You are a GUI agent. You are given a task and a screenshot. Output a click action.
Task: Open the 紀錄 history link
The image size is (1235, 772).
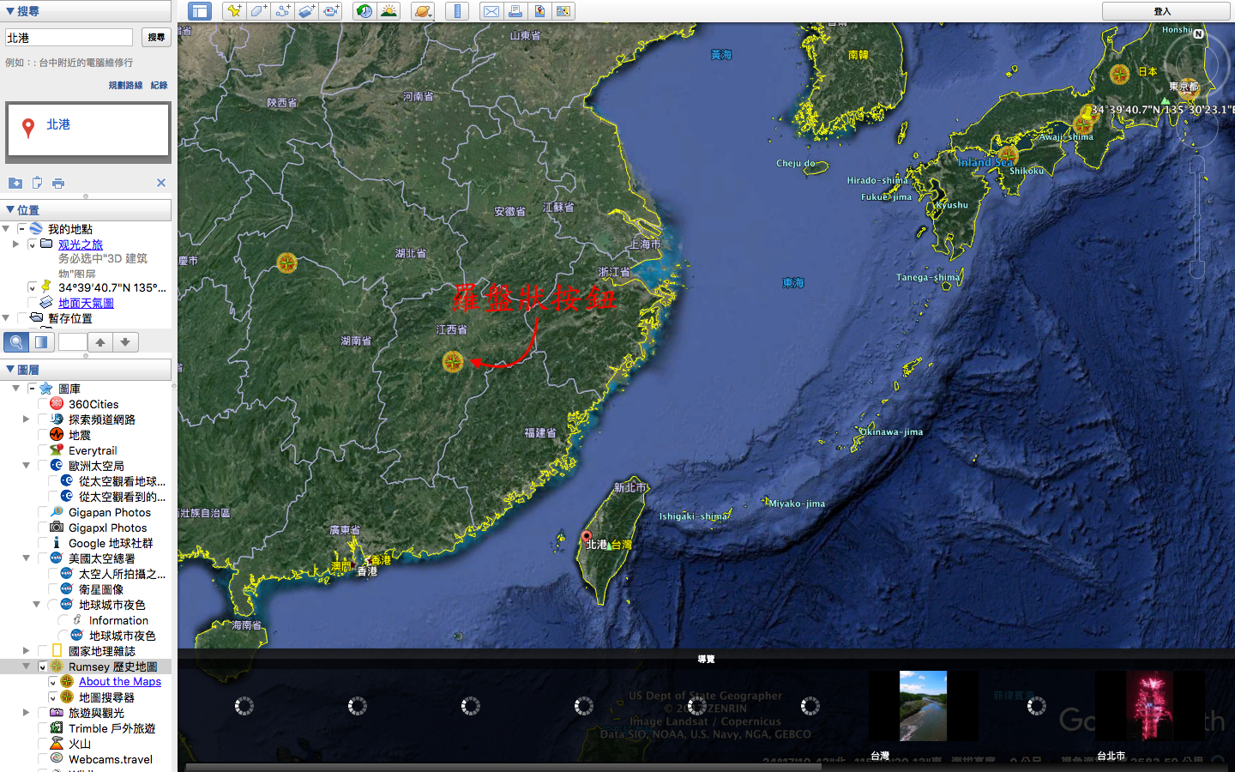(160, 86)
